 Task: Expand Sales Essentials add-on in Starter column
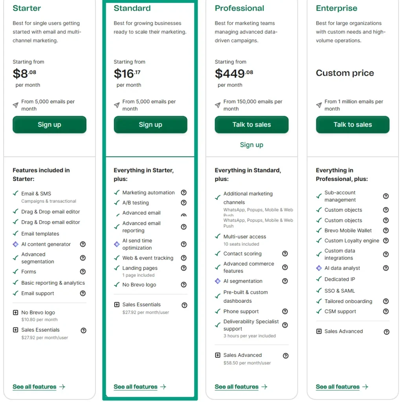point(16,330)
